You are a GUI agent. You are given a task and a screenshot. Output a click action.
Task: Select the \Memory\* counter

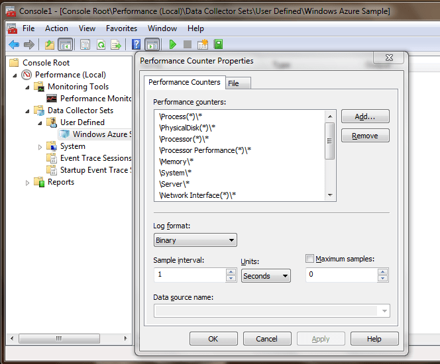[x=176, y=161]
